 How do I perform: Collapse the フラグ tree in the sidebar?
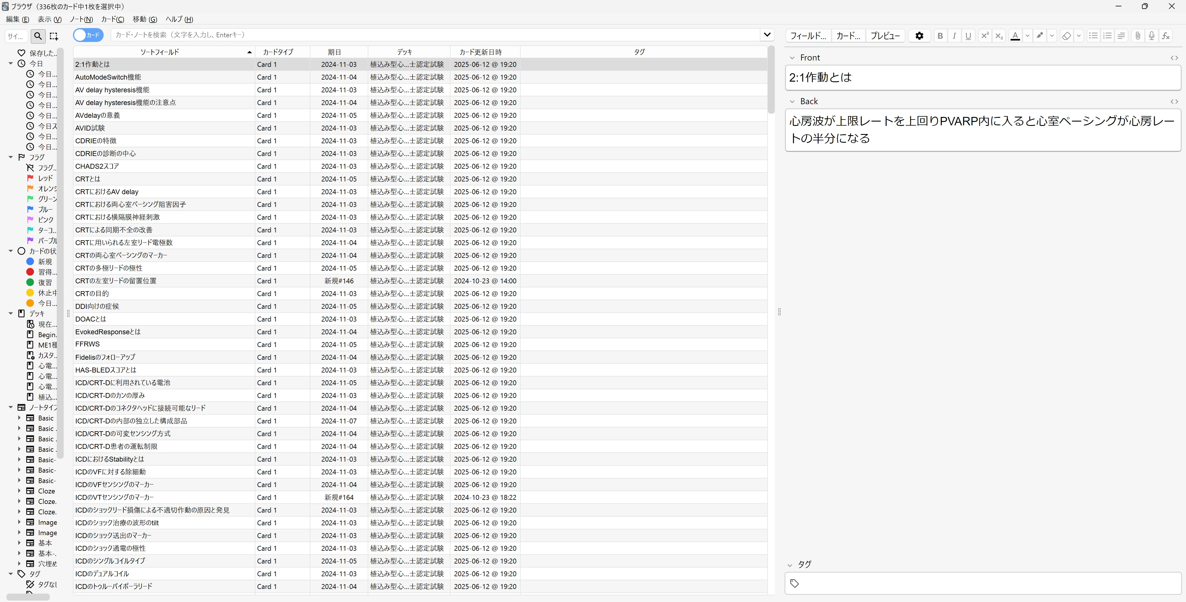pos(11,157)
